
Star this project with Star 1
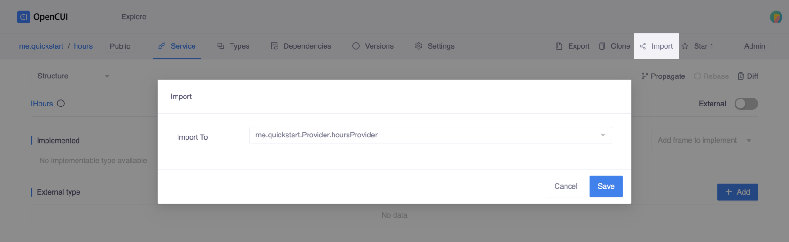click(697, 46)
